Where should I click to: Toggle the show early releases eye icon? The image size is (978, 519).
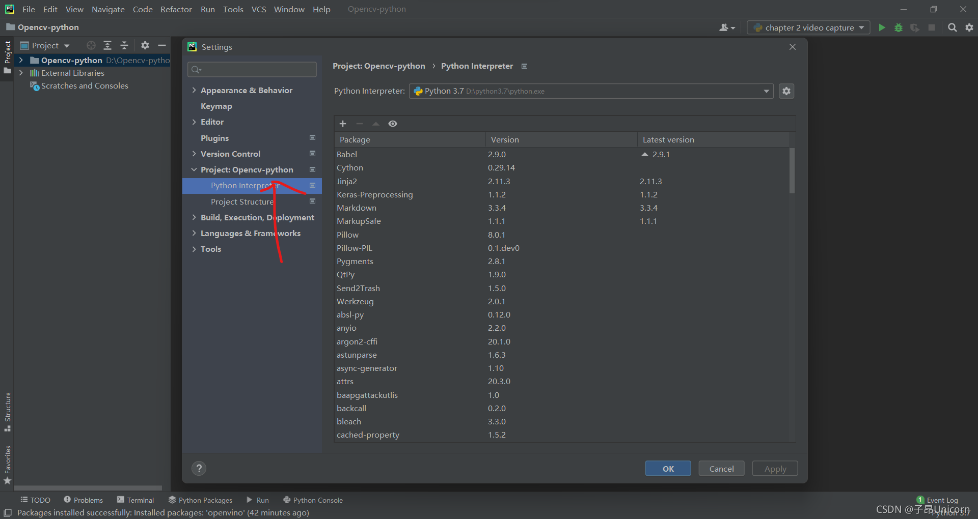point(393,124)
